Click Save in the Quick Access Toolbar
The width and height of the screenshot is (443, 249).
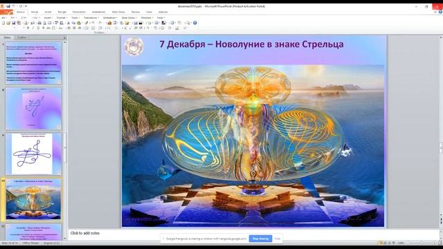[x=8, y=6]
